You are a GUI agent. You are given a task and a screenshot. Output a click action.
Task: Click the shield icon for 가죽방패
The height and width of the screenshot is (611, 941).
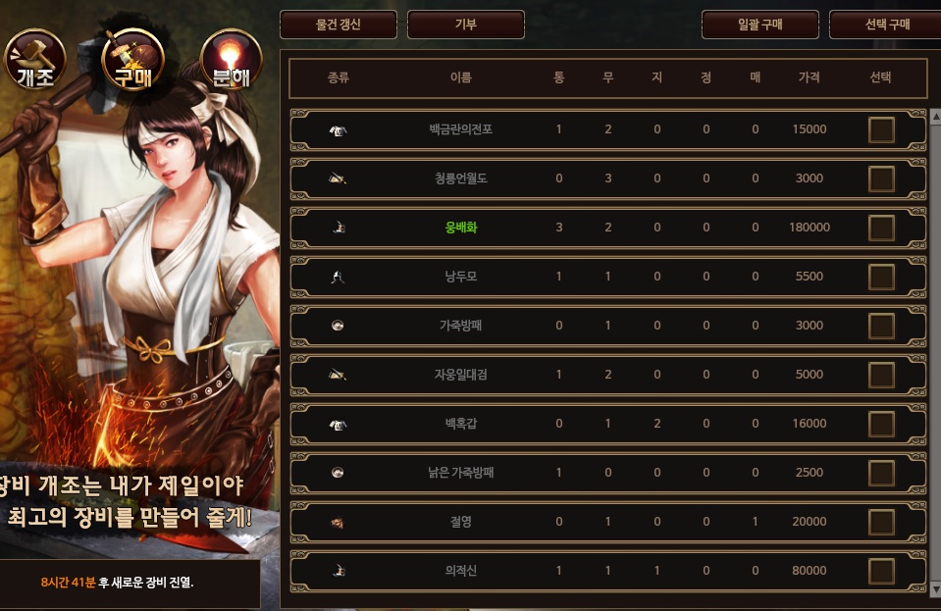pyautogui.click(x=338, y=326)
